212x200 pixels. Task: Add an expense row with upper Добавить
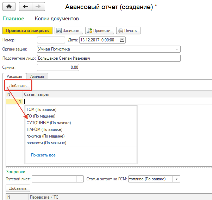[x=18, y=86]
